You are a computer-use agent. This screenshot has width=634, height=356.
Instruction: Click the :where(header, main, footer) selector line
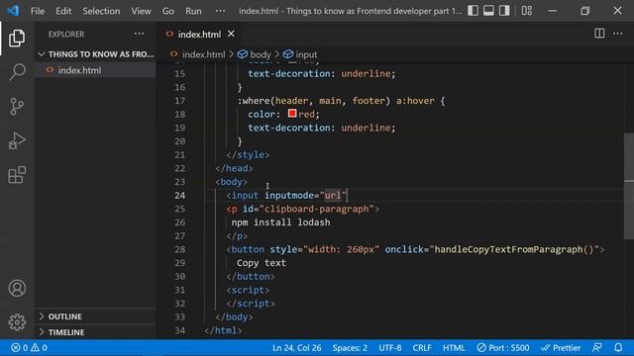point(341,101)
